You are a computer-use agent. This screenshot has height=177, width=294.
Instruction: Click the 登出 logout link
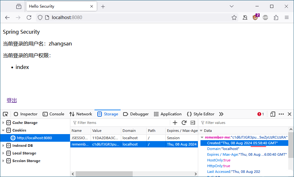[12, 100]
